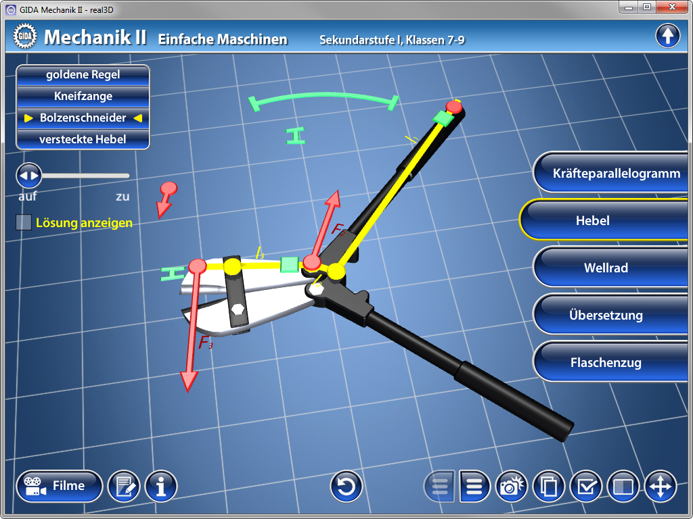Toggle the highlighted right menu list button
Image resolution: width=693 pixels, height=519 pixels.
(475, 486)
